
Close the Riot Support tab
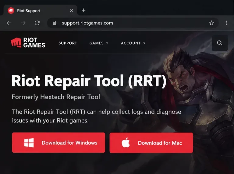point(72,10)
